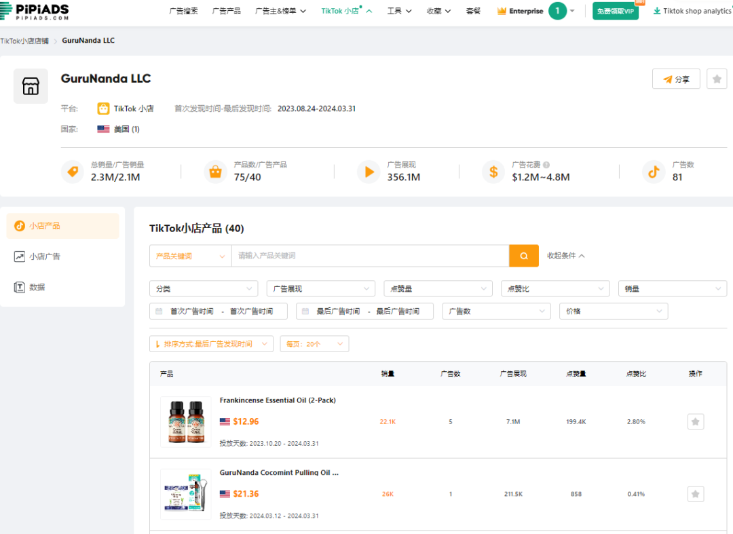Click the 数据 sidebar icon
The height and width of the screenshot is (534, 733).
[20, 287]
